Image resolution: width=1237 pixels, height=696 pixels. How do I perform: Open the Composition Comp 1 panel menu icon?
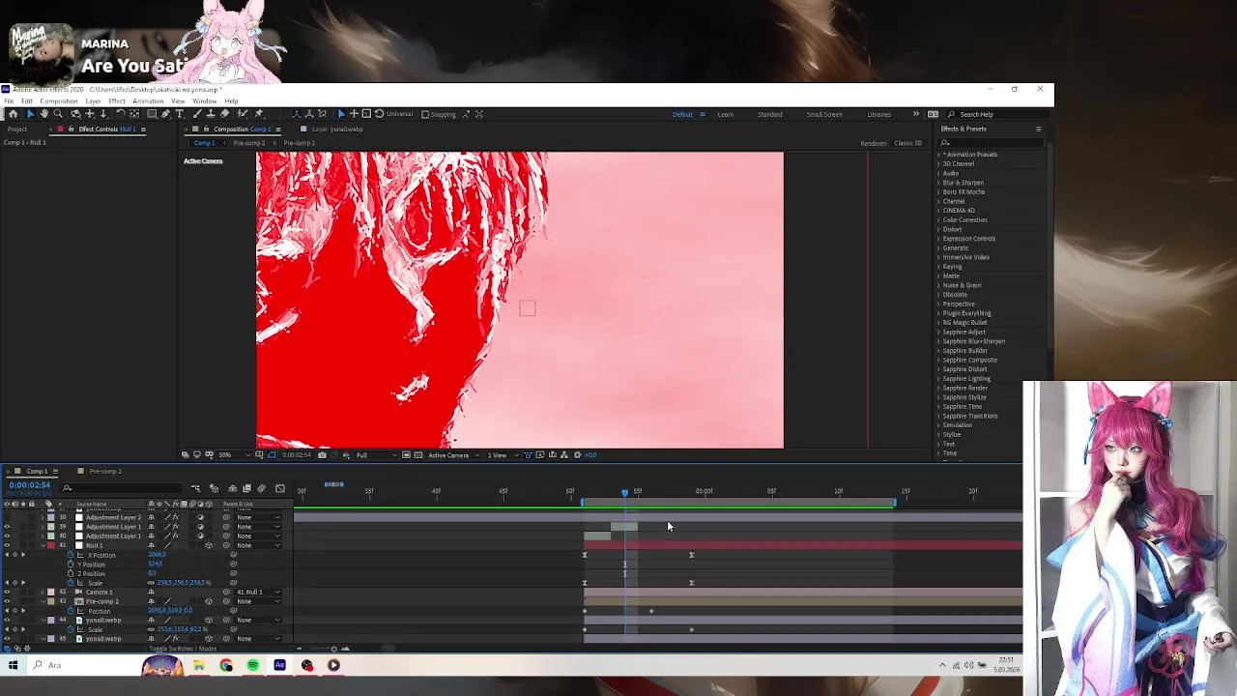pyautogui.click(x=278, y=130)
